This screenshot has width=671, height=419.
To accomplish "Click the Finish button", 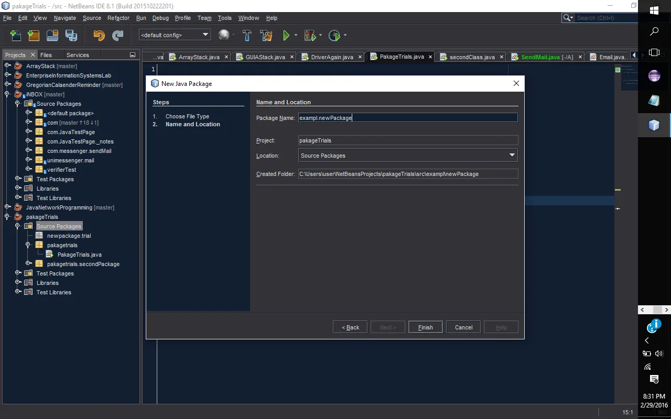I will [x=425, y=327].
